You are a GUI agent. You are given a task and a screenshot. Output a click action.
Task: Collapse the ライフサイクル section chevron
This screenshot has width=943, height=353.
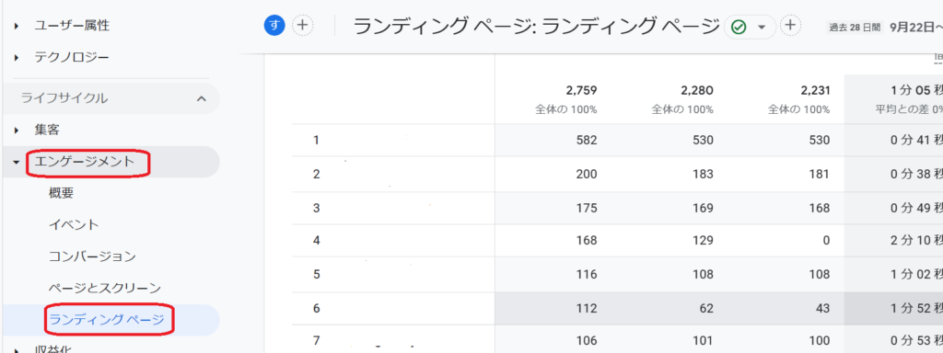(202, 98)
